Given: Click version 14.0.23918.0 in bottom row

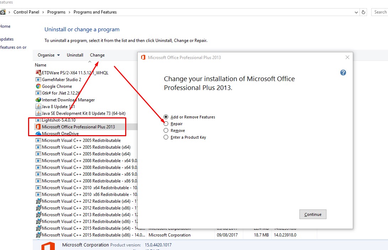Looking at the screenshot, I should pos(285,235).
